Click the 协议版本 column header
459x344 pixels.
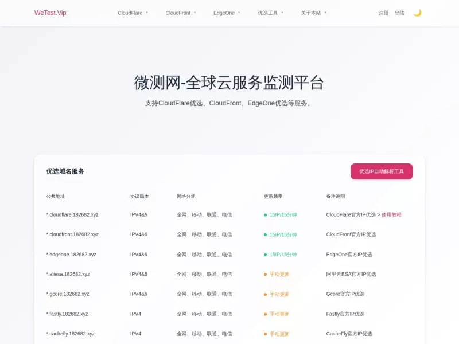click(139, 196)
